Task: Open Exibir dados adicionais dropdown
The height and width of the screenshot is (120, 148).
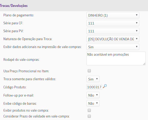Action: pos(113,47)
